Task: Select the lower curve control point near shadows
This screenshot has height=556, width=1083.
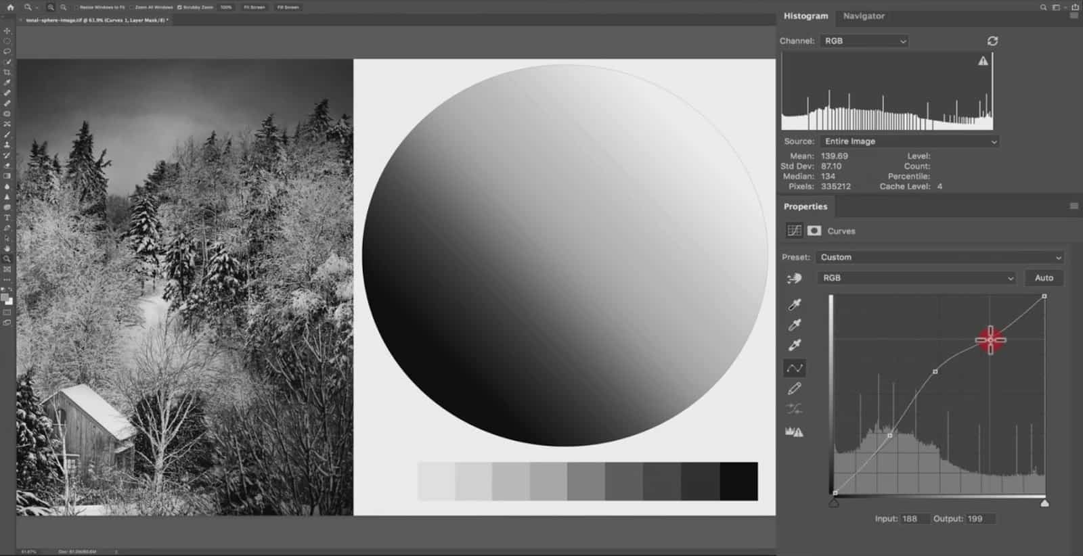Action: pos(889,436)
